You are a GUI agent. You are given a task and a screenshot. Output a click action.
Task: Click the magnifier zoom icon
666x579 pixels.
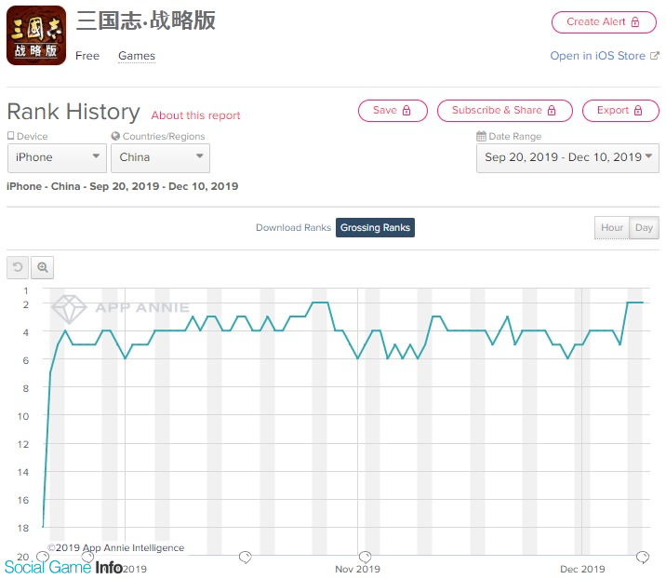click(x=43, y=267)
